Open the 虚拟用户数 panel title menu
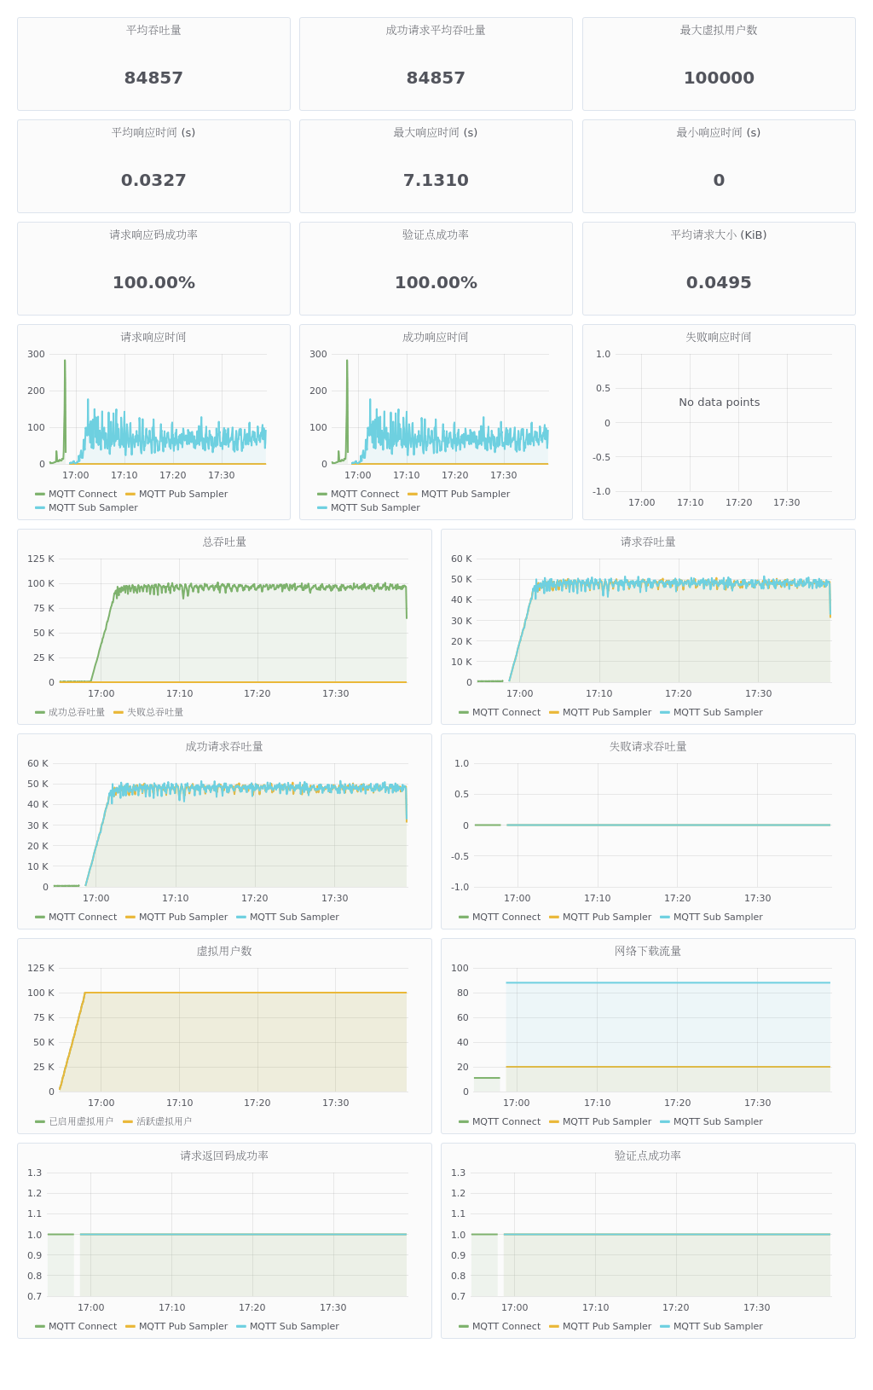This screenshot has width=873, height=1390. point(224,951)
